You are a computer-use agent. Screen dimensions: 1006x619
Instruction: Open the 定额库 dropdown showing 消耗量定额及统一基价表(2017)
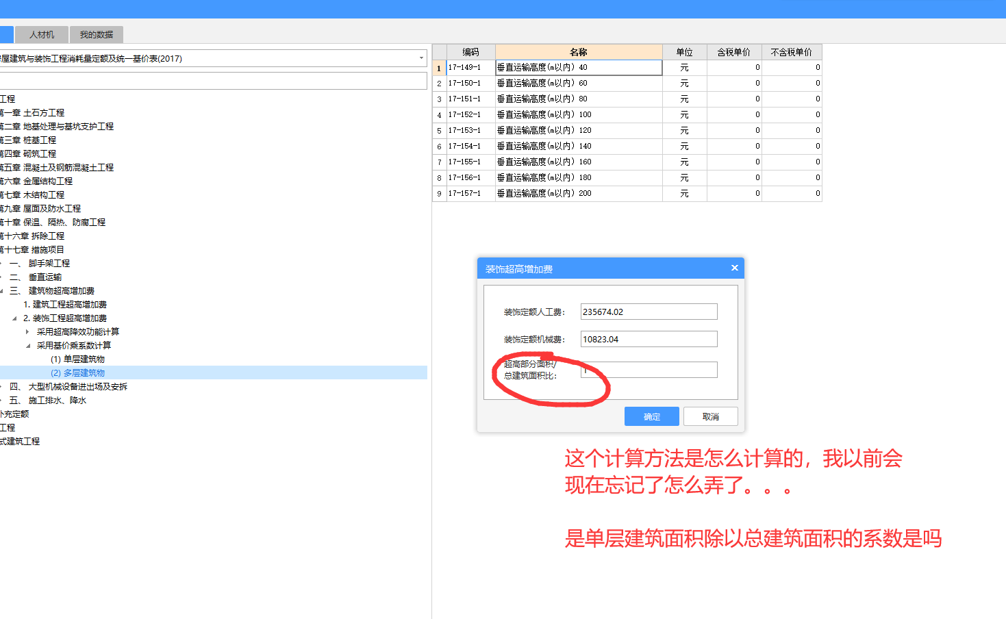pyautogui.click(x=422, y=58)
